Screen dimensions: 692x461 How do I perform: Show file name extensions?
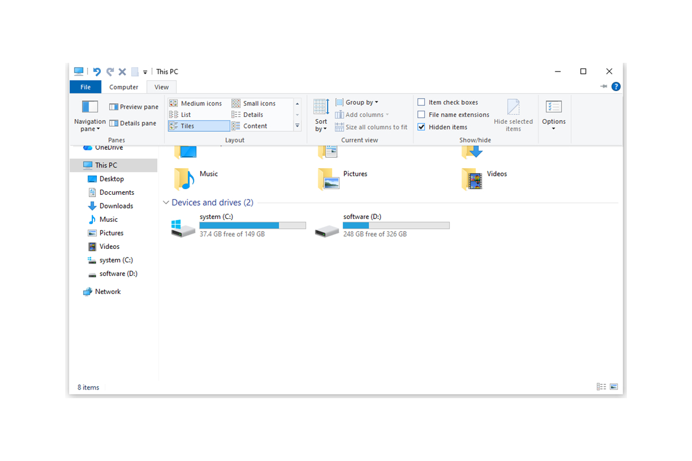421,114
